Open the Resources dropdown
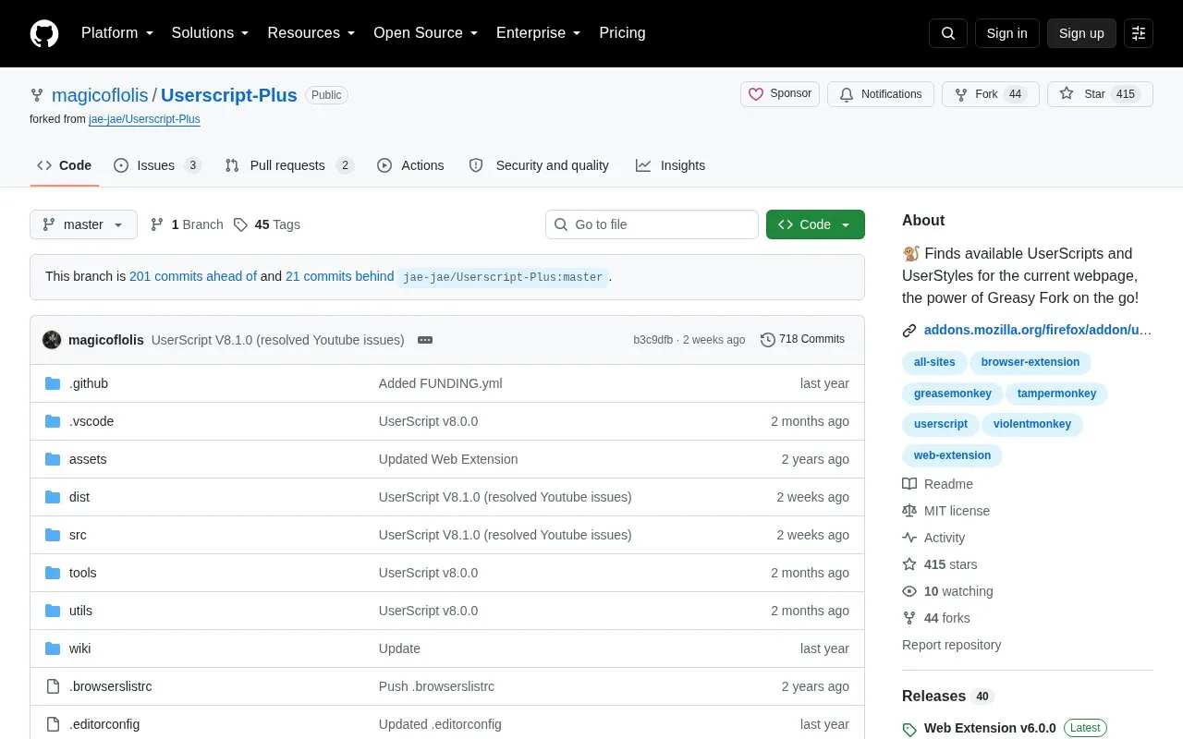 pyautogui.click(x=311, y=33)
